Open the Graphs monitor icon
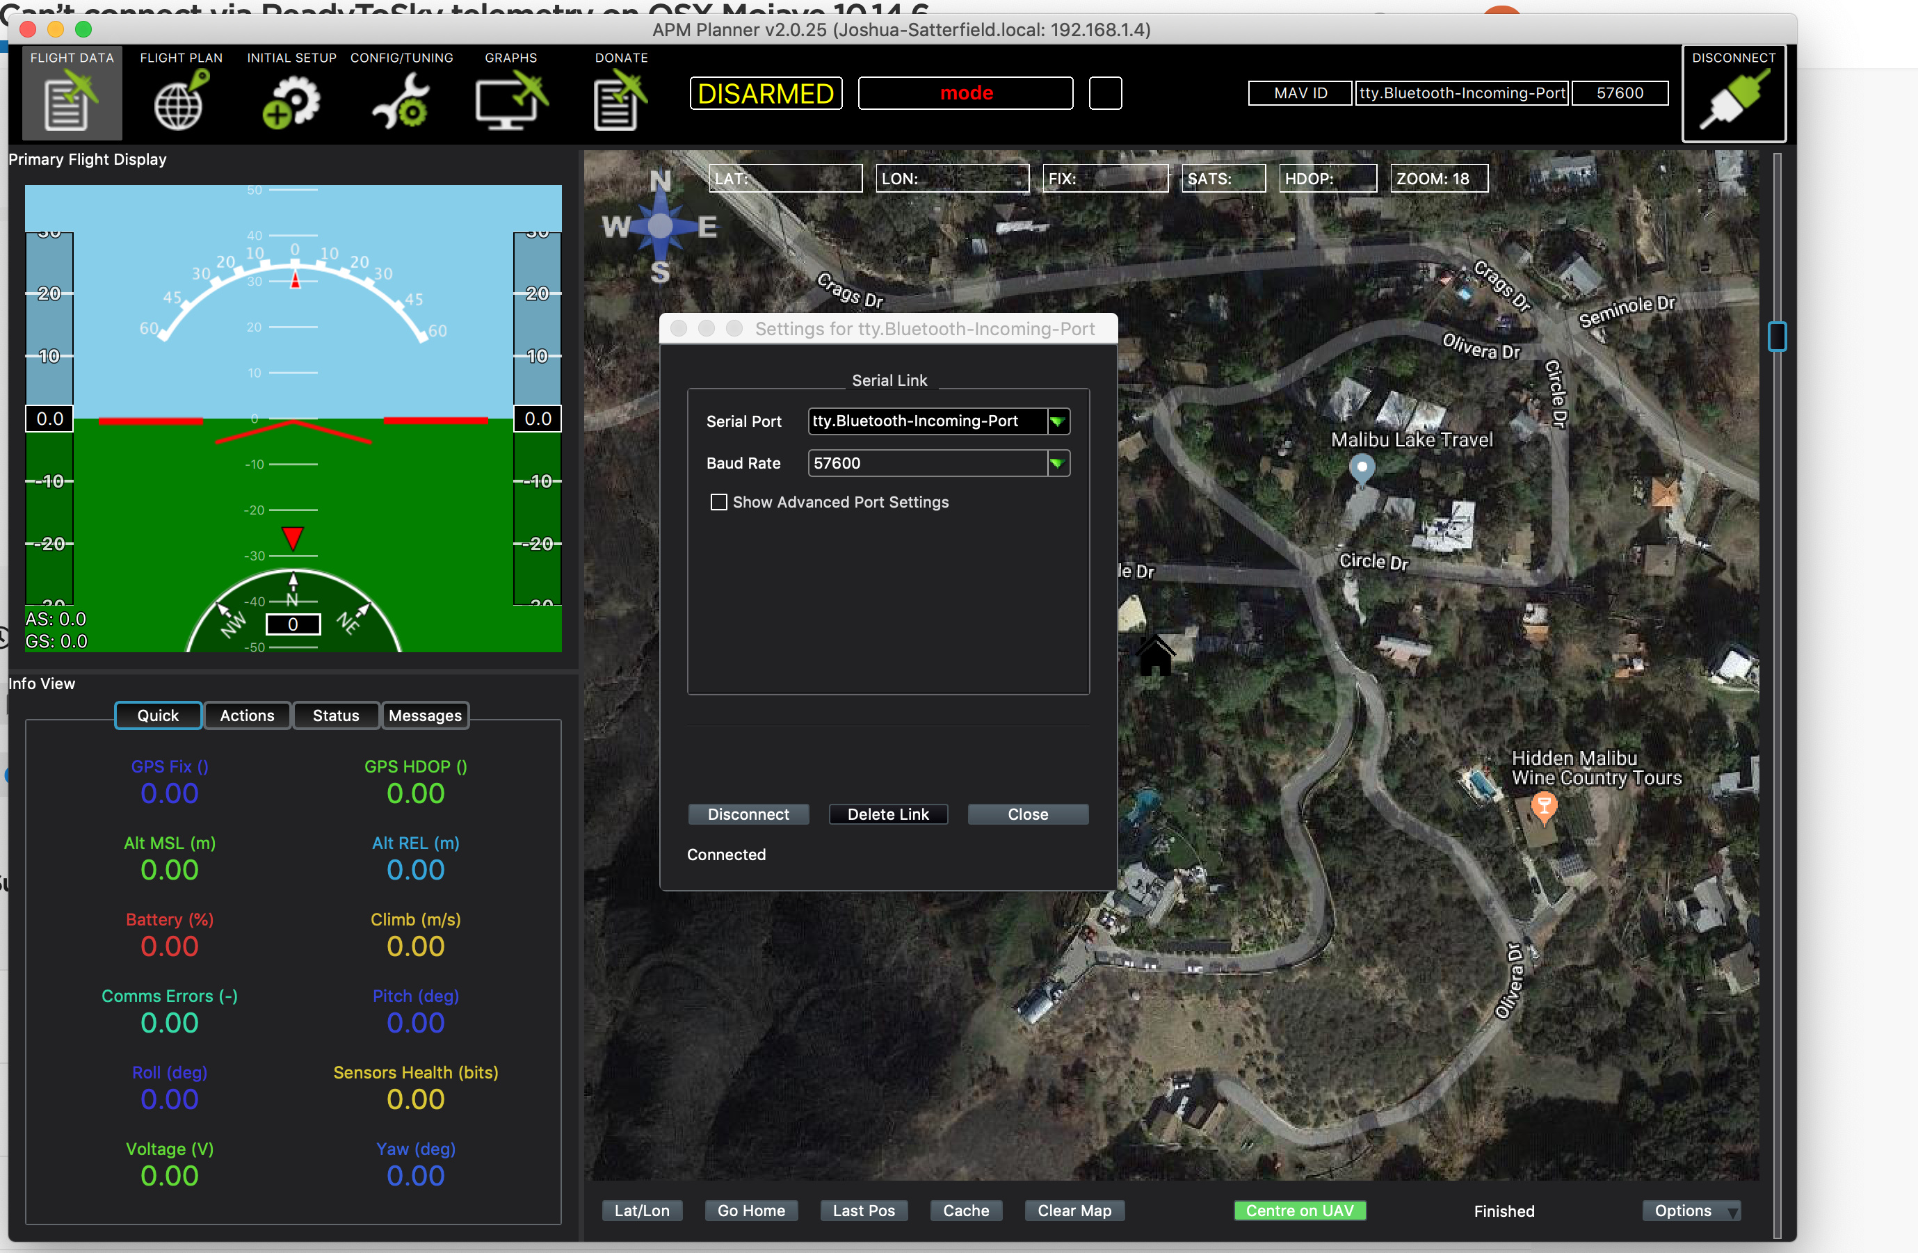Screen dimensions: 1918x1253 click(511, 102)
